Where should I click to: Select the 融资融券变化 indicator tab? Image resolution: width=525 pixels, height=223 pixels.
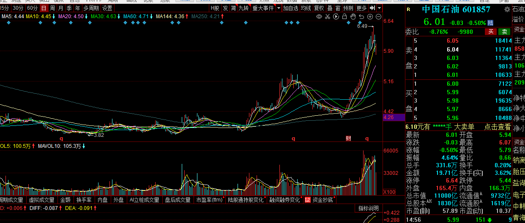pos(284,200)
